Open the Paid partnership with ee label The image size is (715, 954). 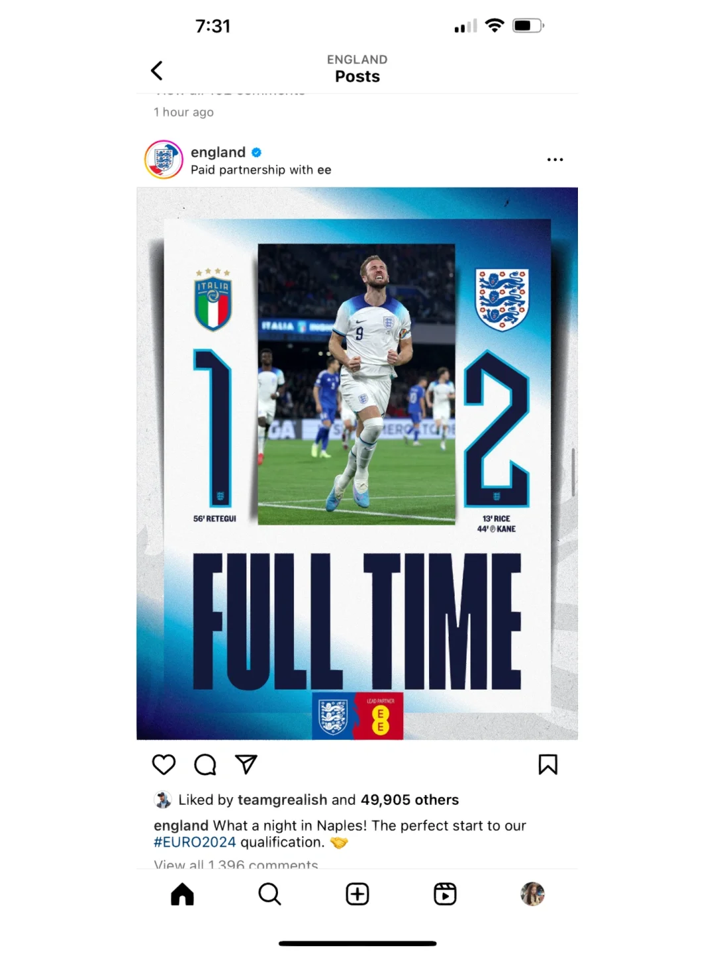261,170
